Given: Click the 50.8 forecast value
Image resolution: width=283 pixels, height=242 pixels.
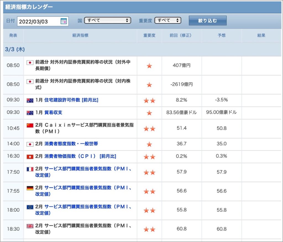Looking at the screenshot, I should (x=221, y=128).
